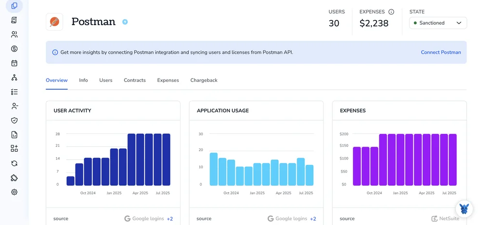Click the first bar in User Activity chart
This screenshot has width=484, height=225.
tap(71, 181)
